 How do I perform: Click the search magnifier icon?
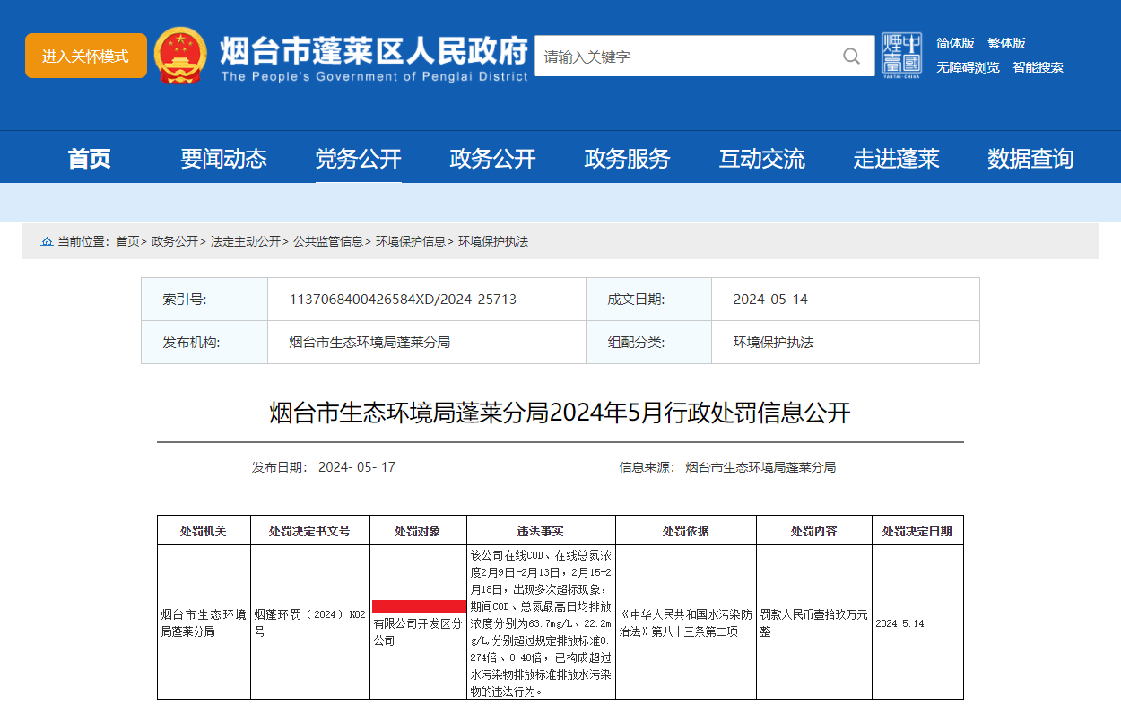(x=850, y=56)
